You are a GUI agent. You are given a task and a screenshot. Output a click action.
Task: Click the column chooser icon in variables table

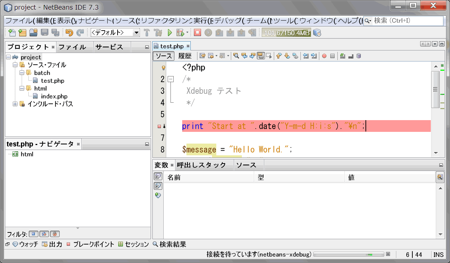tap(440, 177)
